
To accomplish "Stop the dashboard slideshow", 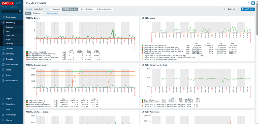I will [x=52, y=13].
